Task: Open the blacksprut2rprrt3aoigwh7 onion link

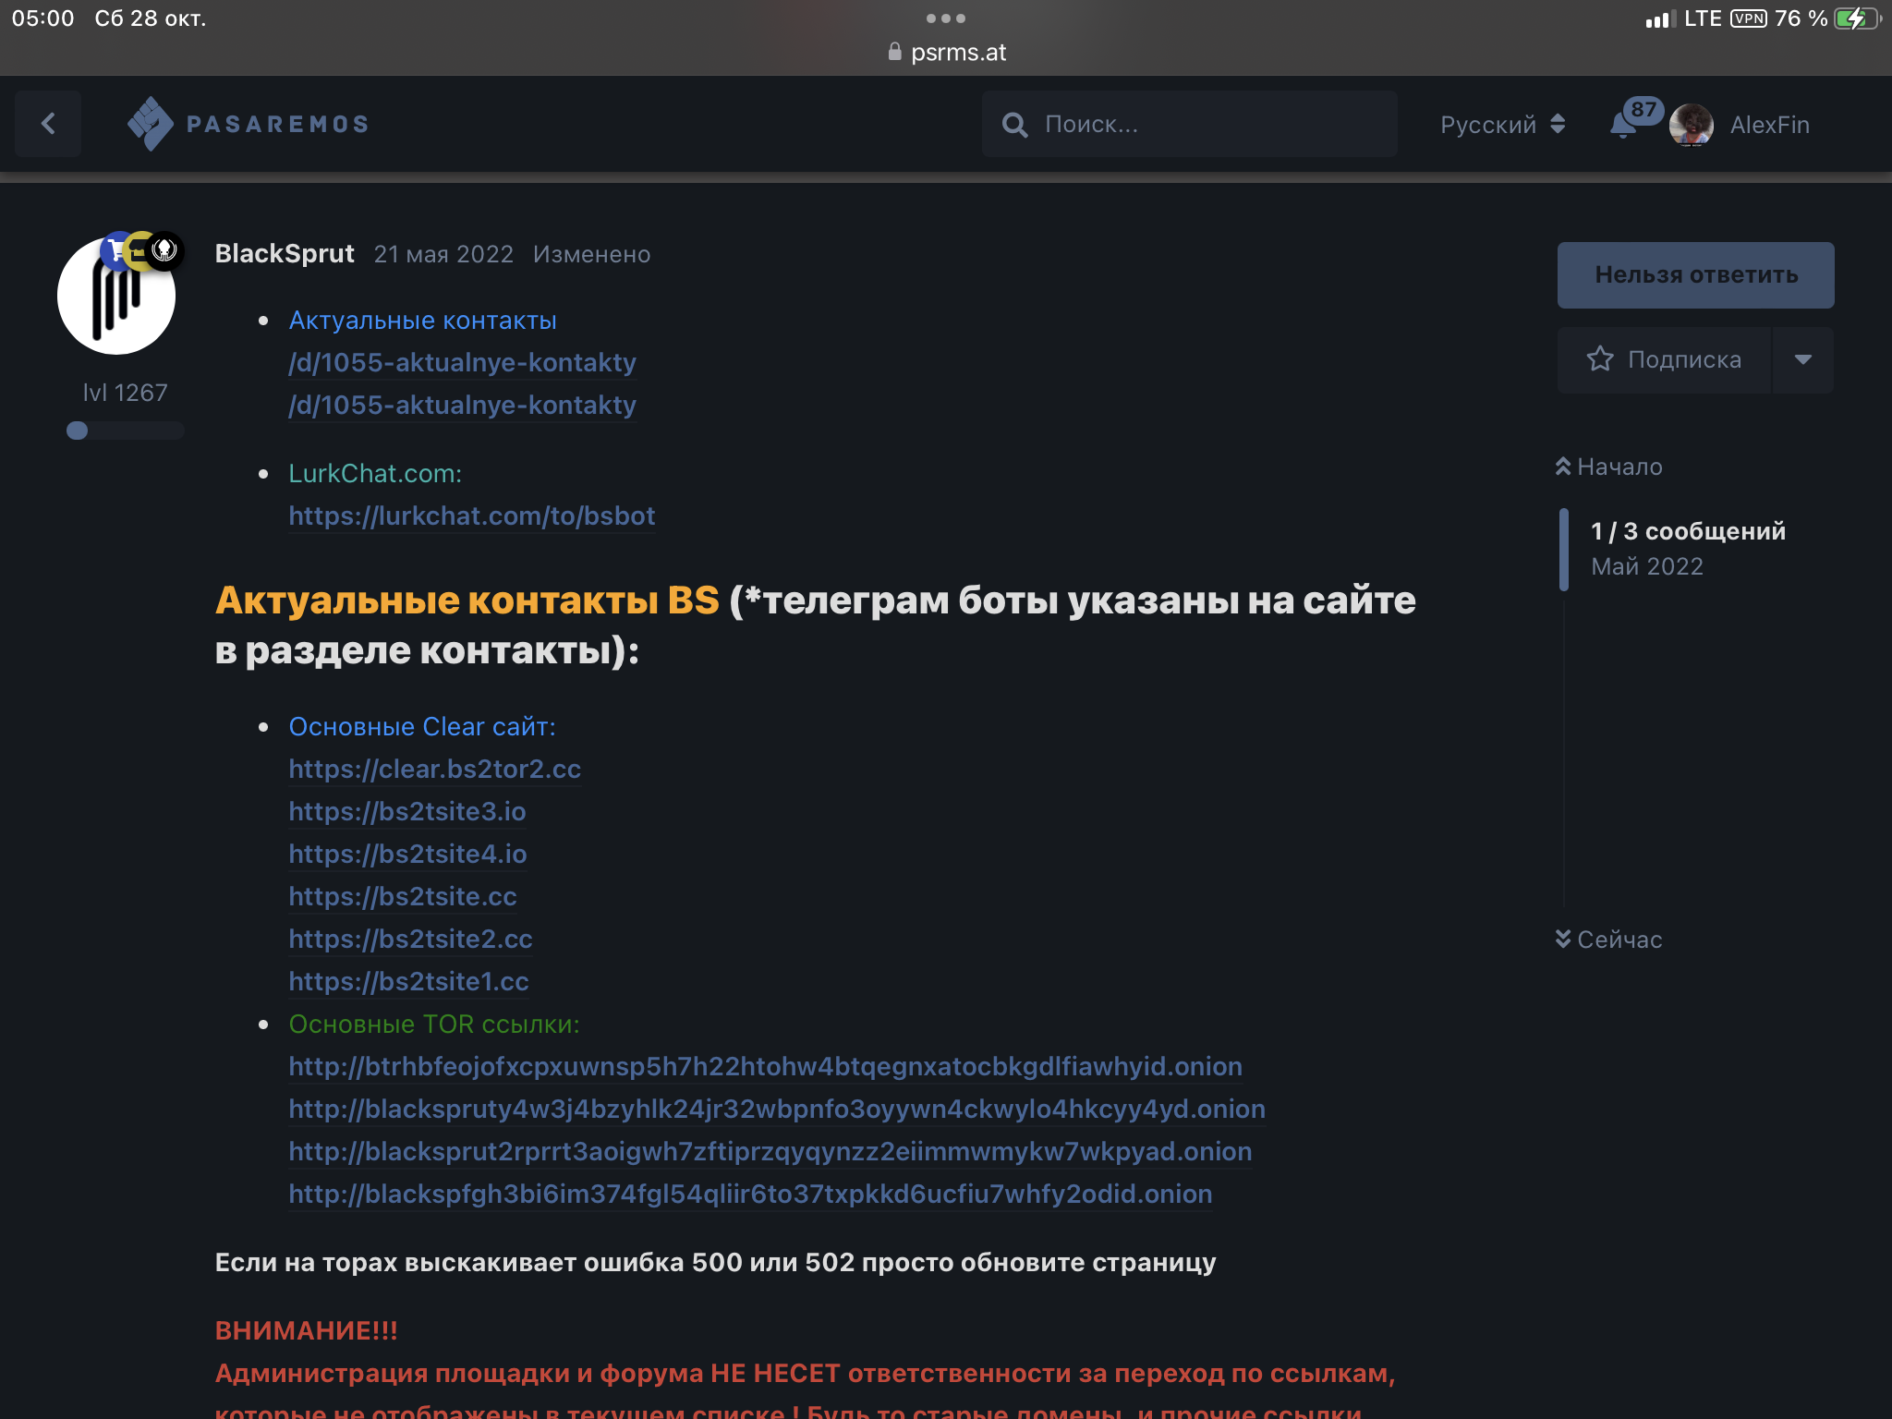Action: (770, 1152)
